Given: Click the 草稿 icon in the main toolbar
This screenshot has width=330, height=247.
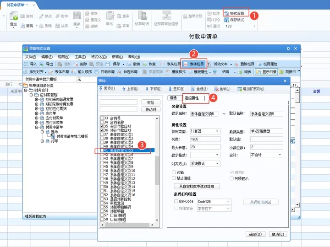Looking at the screenshot, I should (x=23, y=26).
